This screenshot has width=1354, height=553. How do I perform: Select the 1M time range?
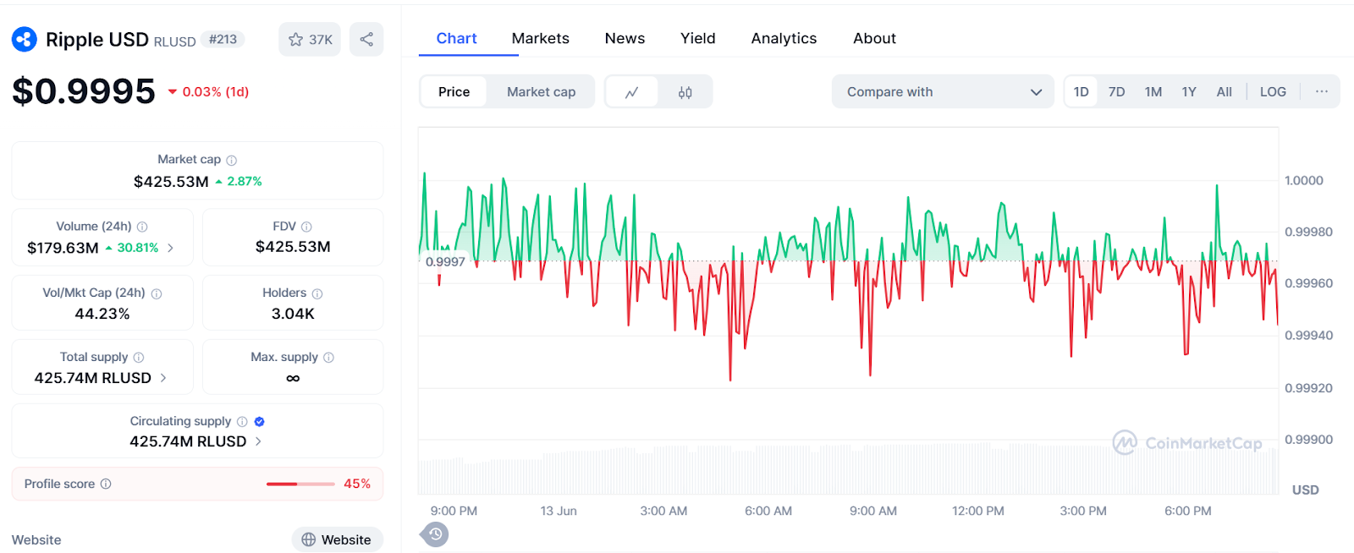(x=1153, y=91)
